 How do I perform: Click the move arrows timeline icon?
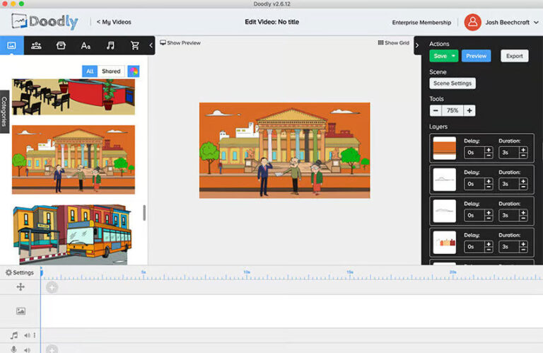[x=21, y=287]
